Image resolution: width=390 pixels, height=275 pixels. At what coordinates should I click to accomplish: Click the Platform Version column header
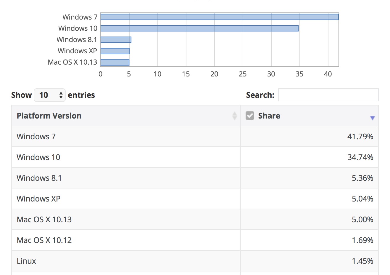(49, 116)
